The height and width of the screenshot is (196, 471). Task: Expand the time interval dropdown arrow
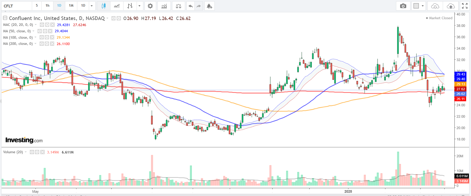point(92,6)
